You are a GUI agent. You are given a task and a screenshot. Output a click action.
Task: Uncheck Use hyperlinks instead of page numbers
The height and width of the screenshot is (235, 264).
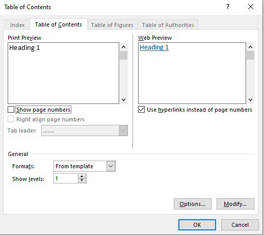click(x=141, y=110)
